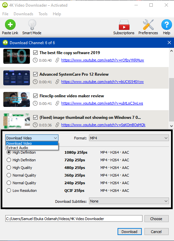Expand the Format MP4 dropdown
The height and width of the screenshot is (241, 174).
tap(129, 138)
